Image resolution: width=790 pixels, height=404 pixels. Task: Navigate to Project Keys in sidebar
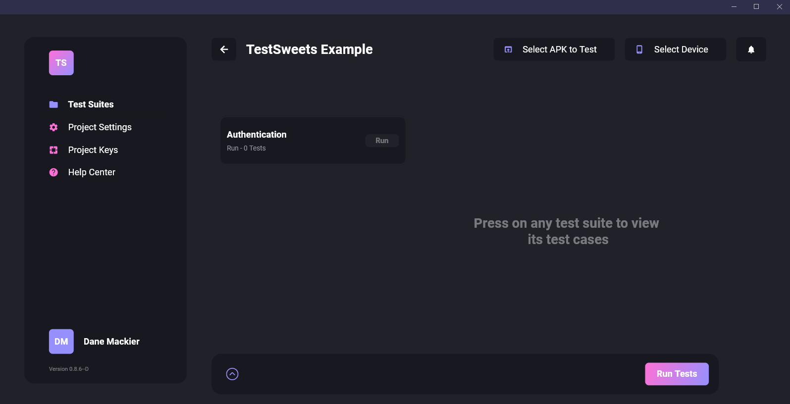(x=93, y=150)
